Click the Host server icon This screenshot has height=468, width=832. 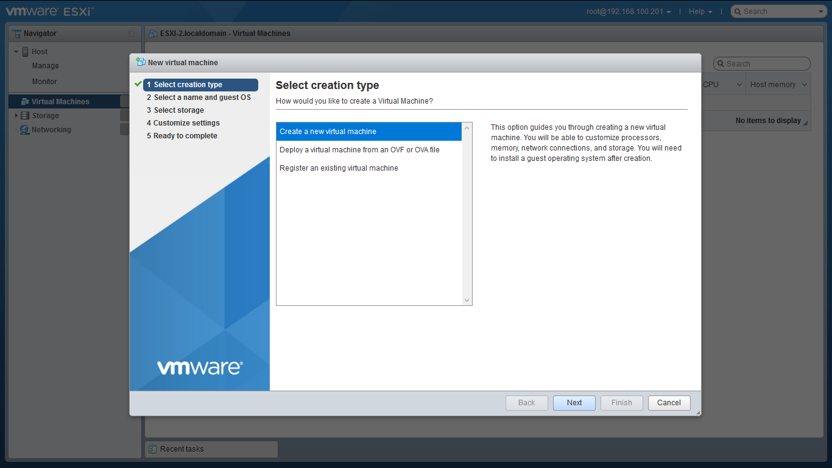click(x=26, y=52)
